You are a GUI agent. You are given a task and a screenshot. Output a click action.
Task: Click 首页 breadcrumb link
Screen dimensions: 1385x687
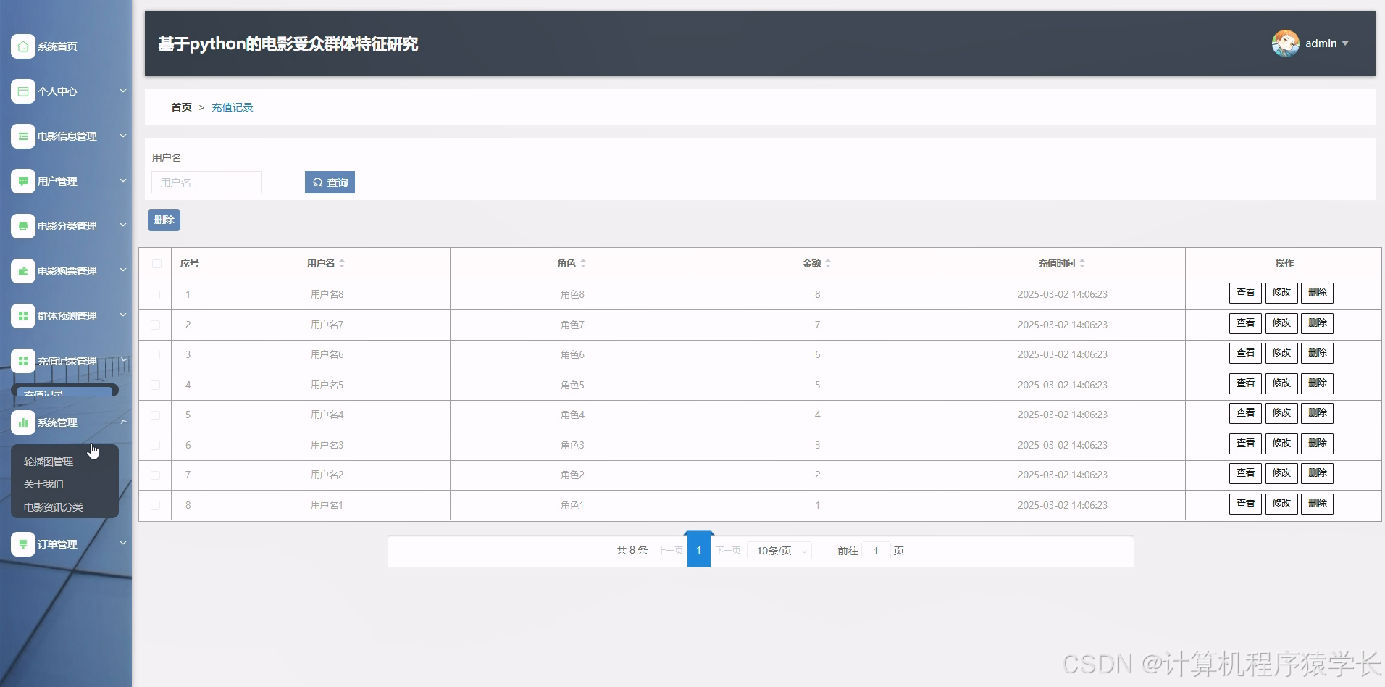tap(181, 107)
